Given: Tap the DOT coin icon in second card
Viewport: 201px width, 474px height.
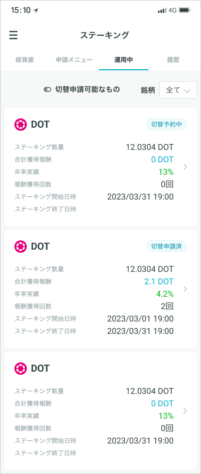Looking at the screenshot, I should (x=21, y=247).
